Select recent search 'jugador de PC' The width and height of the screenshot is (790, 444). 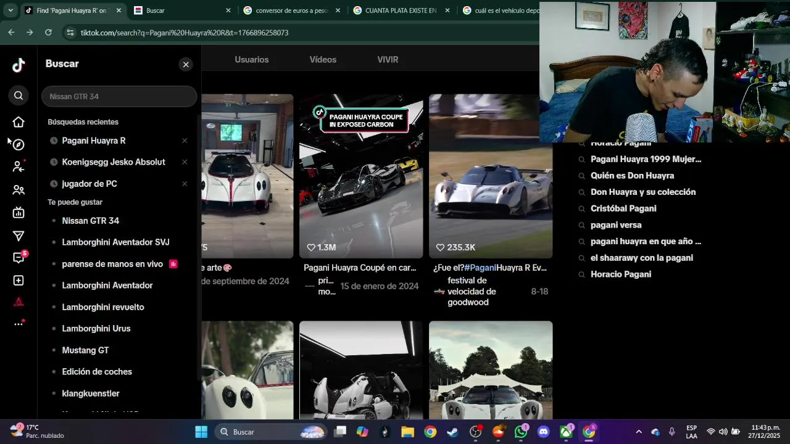pos(89,184)
